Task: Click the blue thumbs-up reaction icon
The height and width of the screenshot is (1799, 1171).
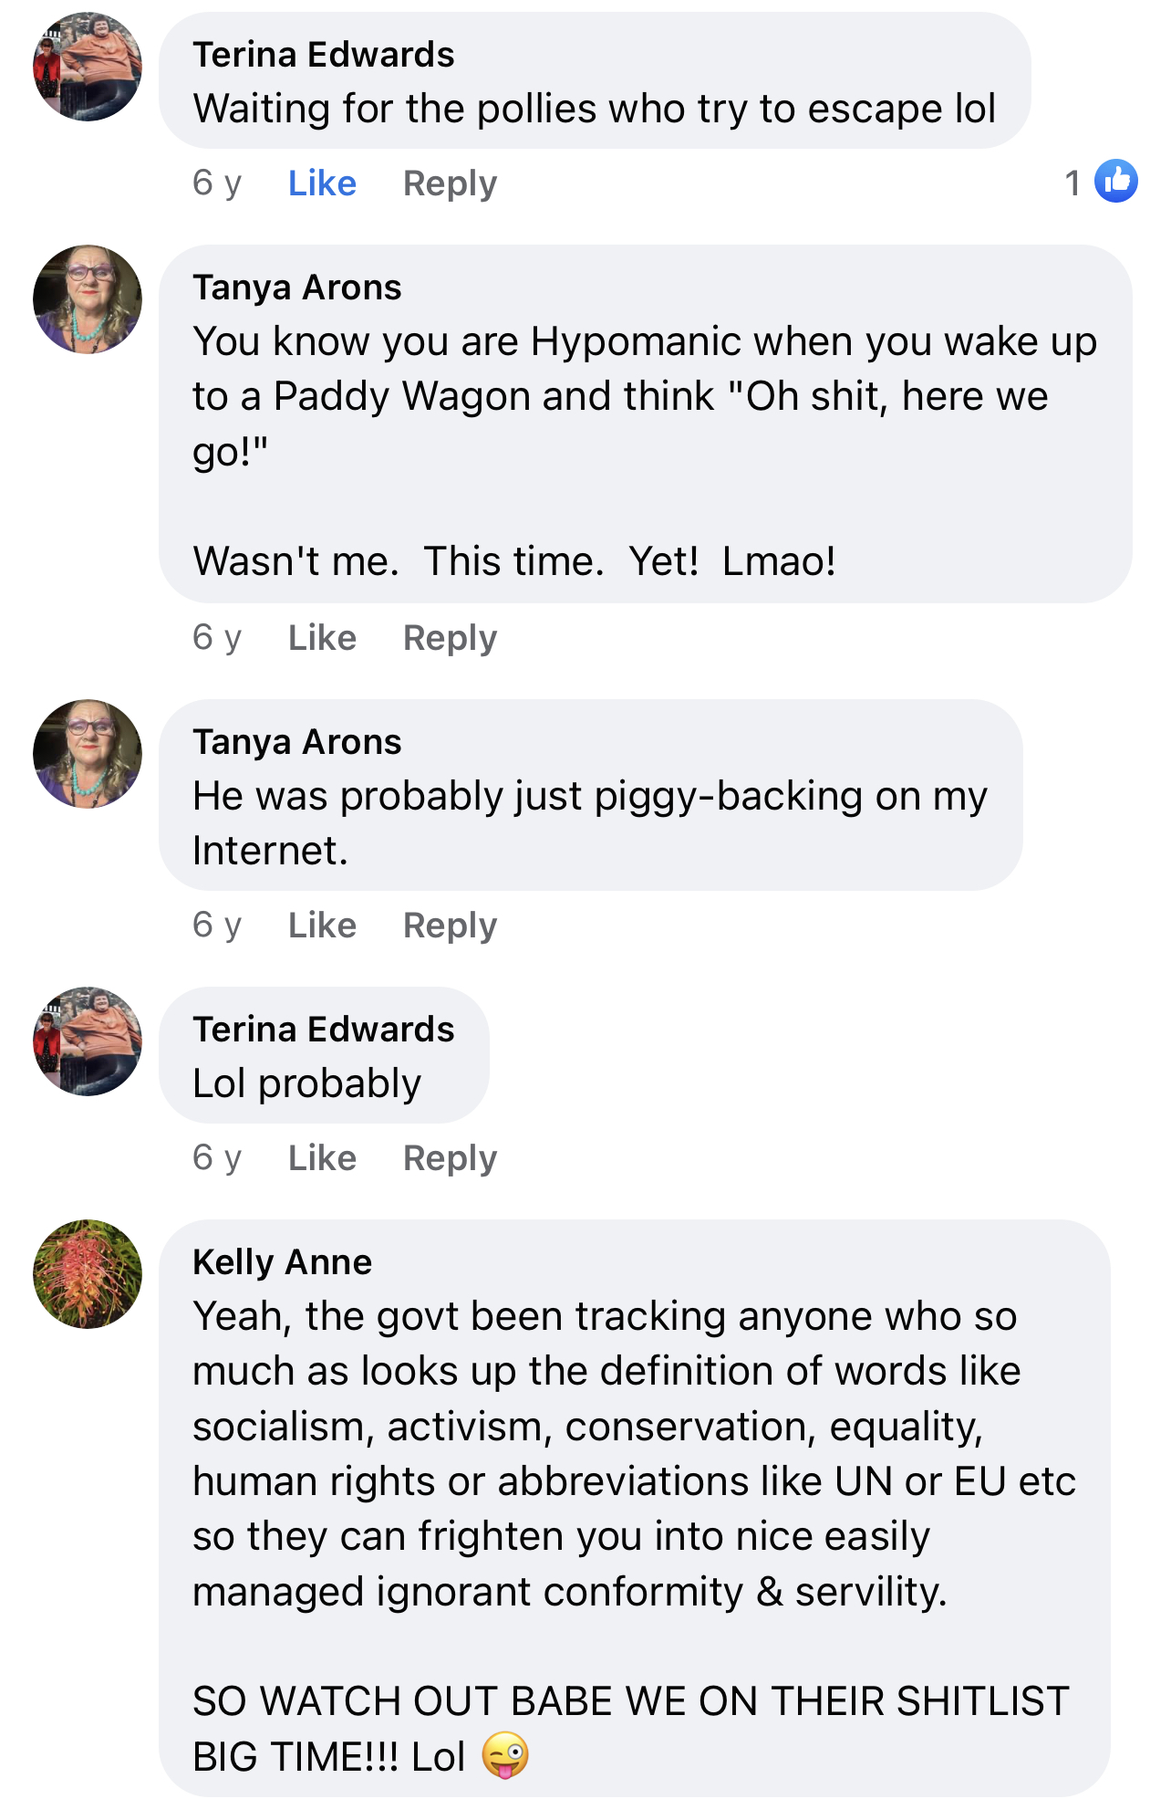Action: (1115, 181)
